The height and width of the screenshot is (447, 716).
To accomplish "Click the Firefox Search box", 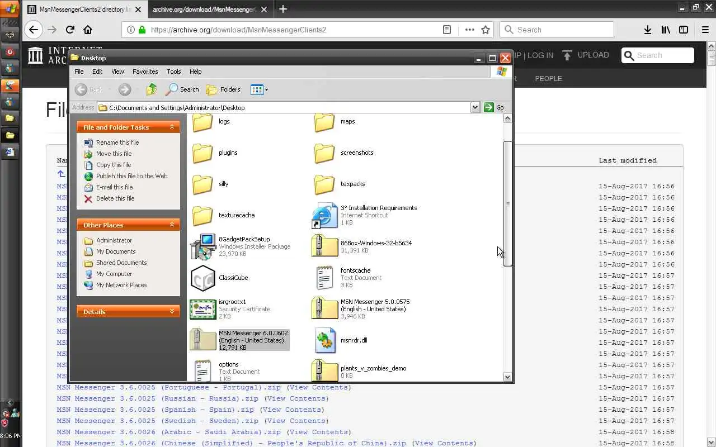I will pos(557,30).
